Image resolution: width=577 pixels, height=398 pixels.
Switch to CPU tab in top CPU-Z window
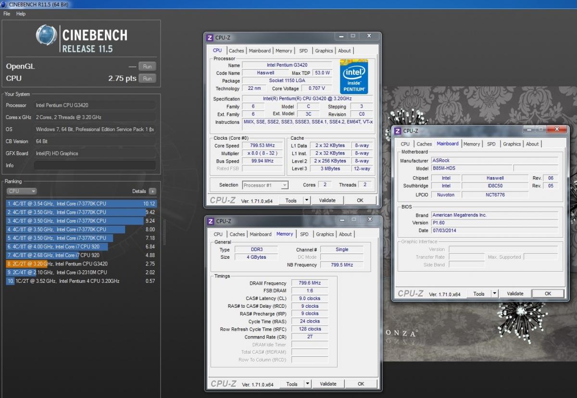tap(217, 50)
